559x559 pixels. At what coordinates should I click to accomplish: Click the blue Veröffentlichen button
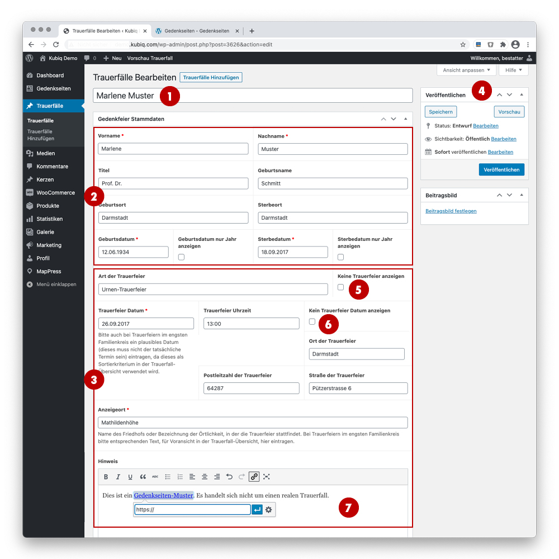pos(501,169)
